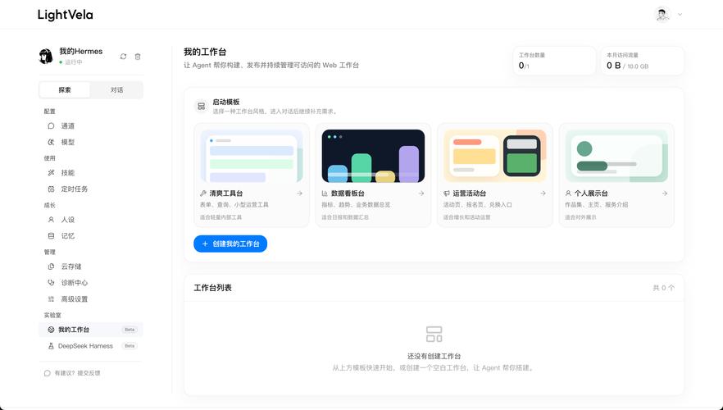Open DeepSeek Harness label in the sidebar
The height and width of the screenshot is (410, 723).
85,345
